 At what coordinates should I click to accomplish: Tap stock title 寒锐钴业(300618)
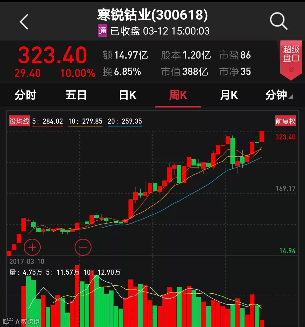[x=152, y=15]
